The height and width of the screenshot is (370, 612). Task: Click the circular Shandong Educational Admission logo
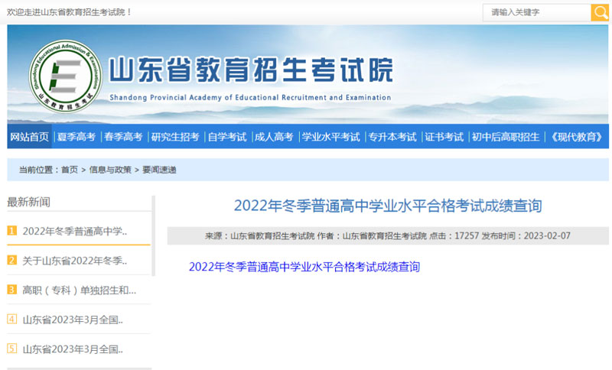click(66, 76)
